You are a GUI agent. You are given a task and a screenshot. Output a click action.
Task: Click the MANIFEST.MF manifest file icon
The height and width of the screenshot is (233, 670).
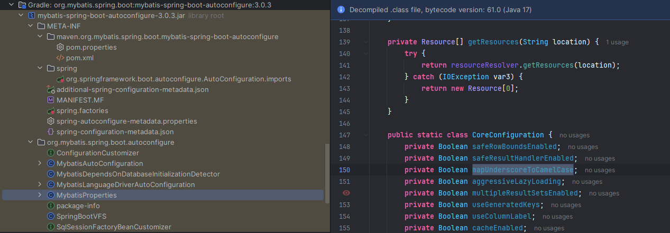point(51,100)
